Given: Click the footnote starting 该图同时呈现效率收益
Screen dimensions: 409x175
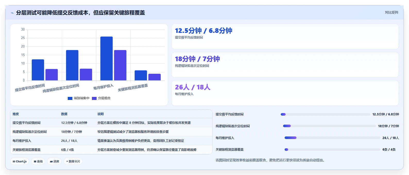Looking at the screenshot, I should [271, 160].
